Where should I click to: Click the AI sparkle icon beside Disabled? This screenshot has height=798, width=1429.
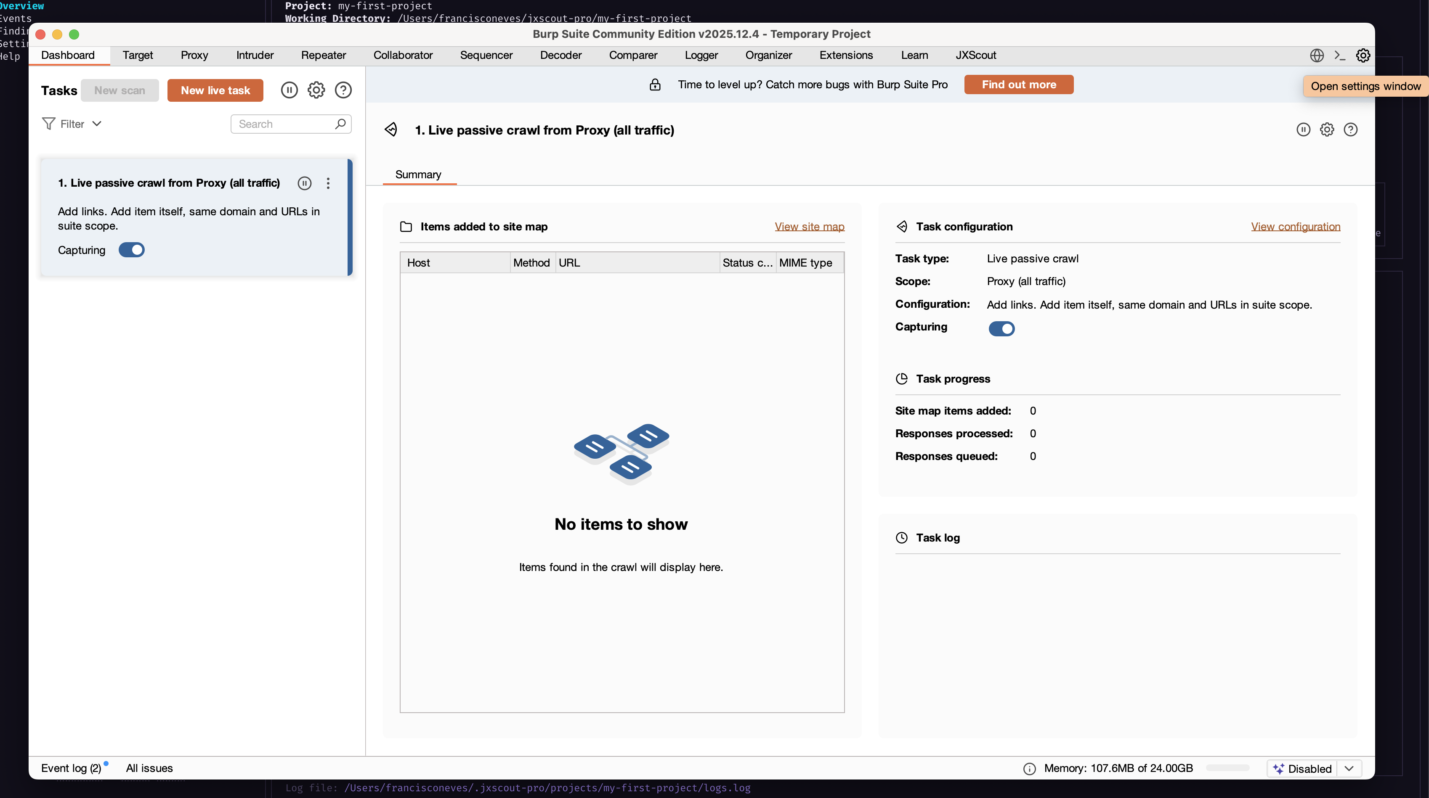[x=1279, y=769]
